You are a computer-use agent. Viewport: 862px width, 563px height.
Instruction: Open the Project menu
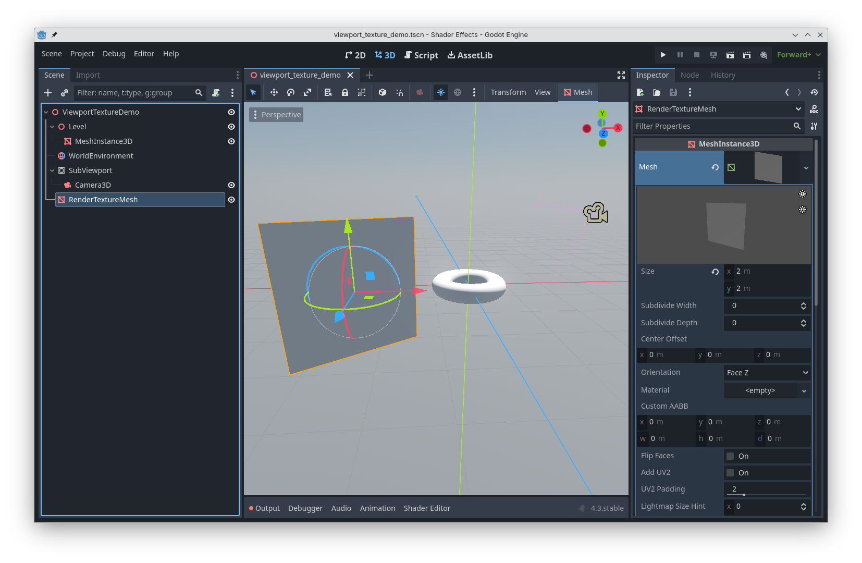pos(82,54)
